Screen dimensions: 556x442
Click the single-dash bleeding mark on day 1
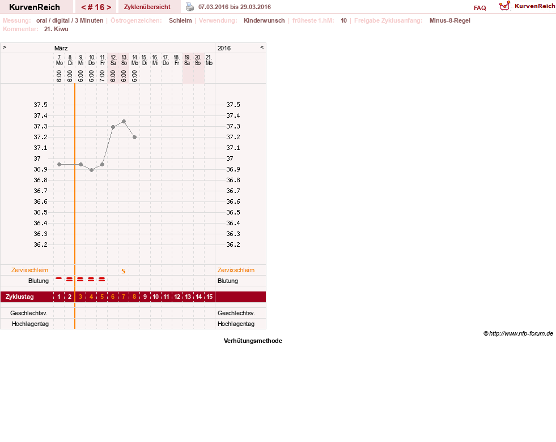point(59,278)
